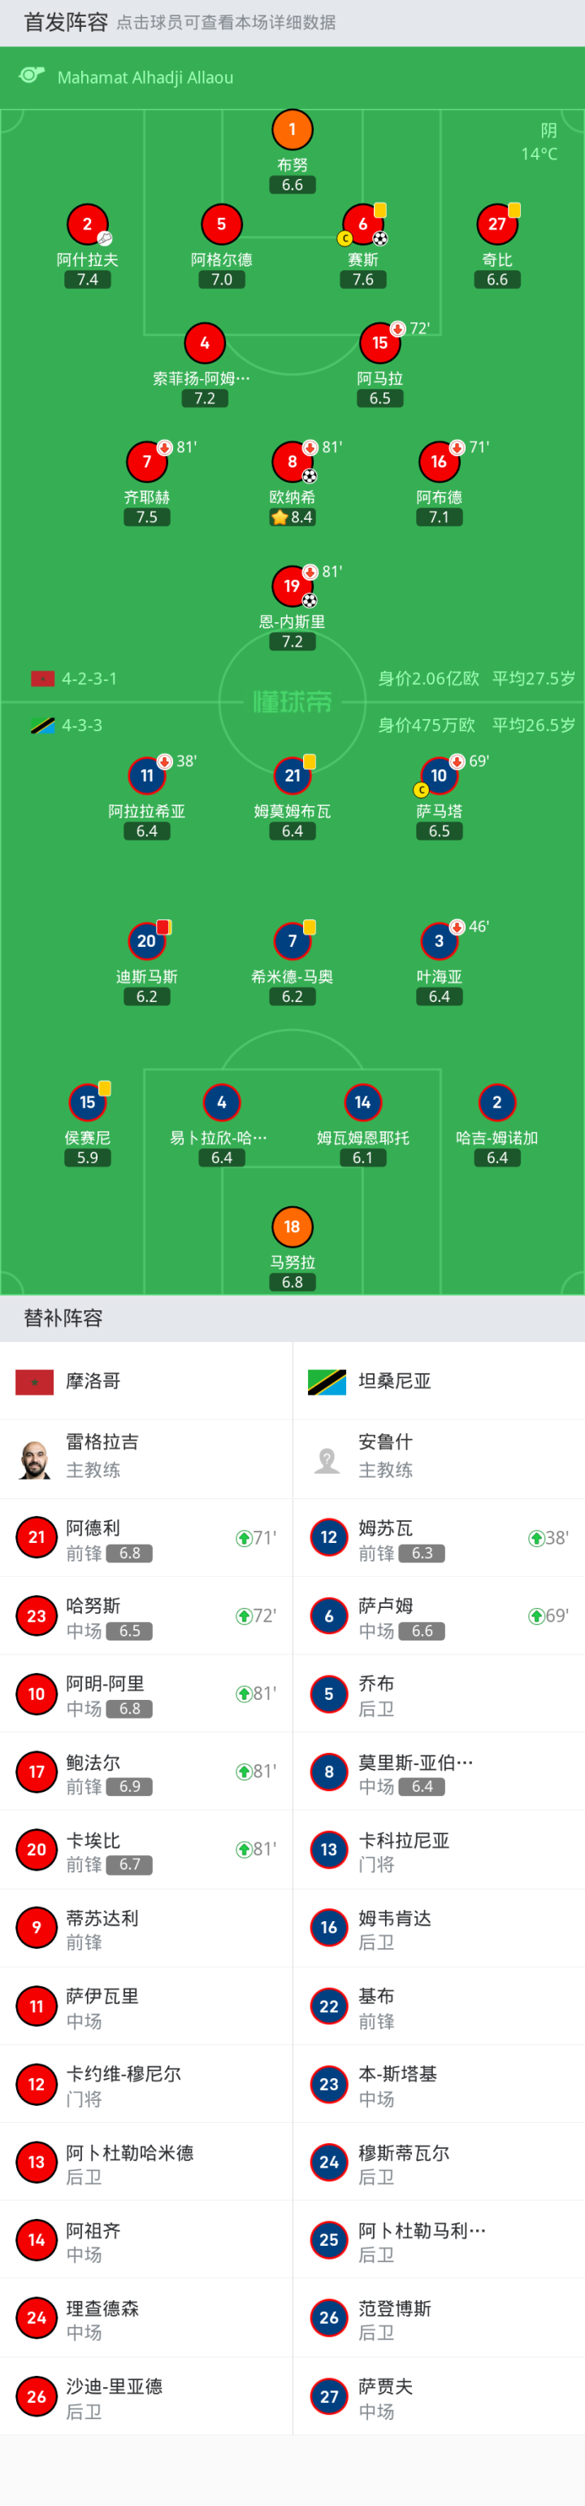Click Tanzania coach 安鲁什 avatar
The height and width of the screenshot is (2506, 585).
click(327, 1459)
